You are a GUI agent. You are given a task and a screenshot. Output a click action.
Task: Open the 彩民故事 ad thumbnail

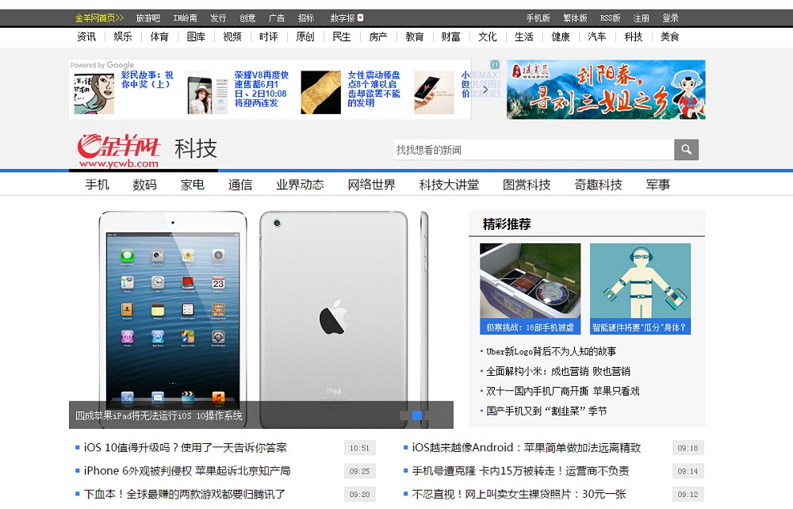click(x=94, y=94)
